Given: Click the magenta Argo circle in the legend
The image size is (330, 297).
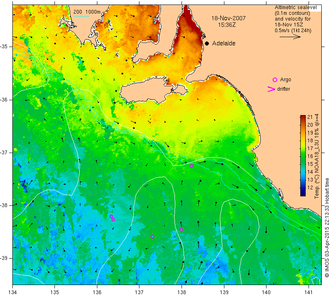Looking at the screenshot, I should 275,80.
